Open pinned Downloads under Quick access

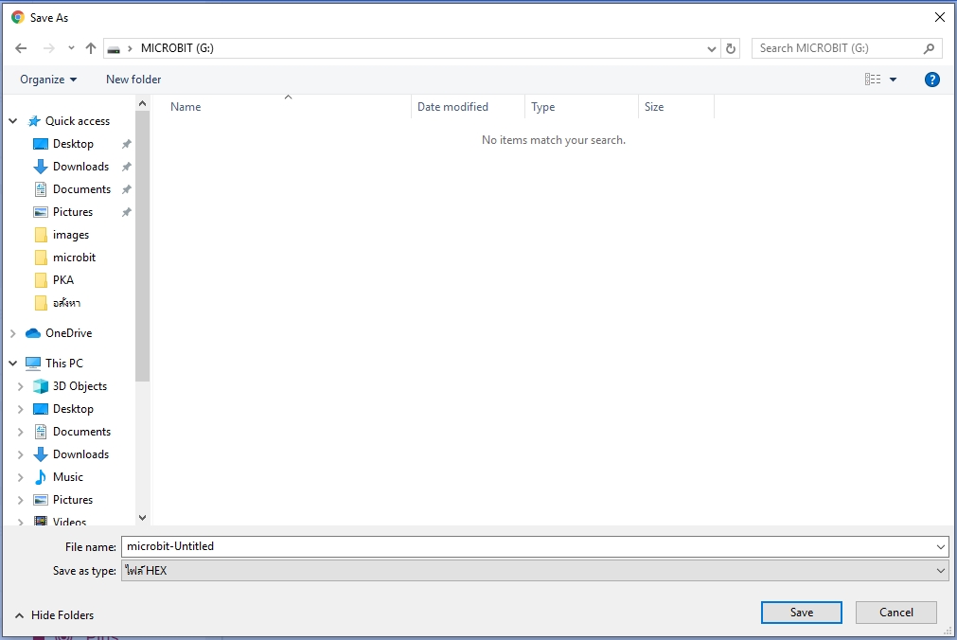pos(81,166)
